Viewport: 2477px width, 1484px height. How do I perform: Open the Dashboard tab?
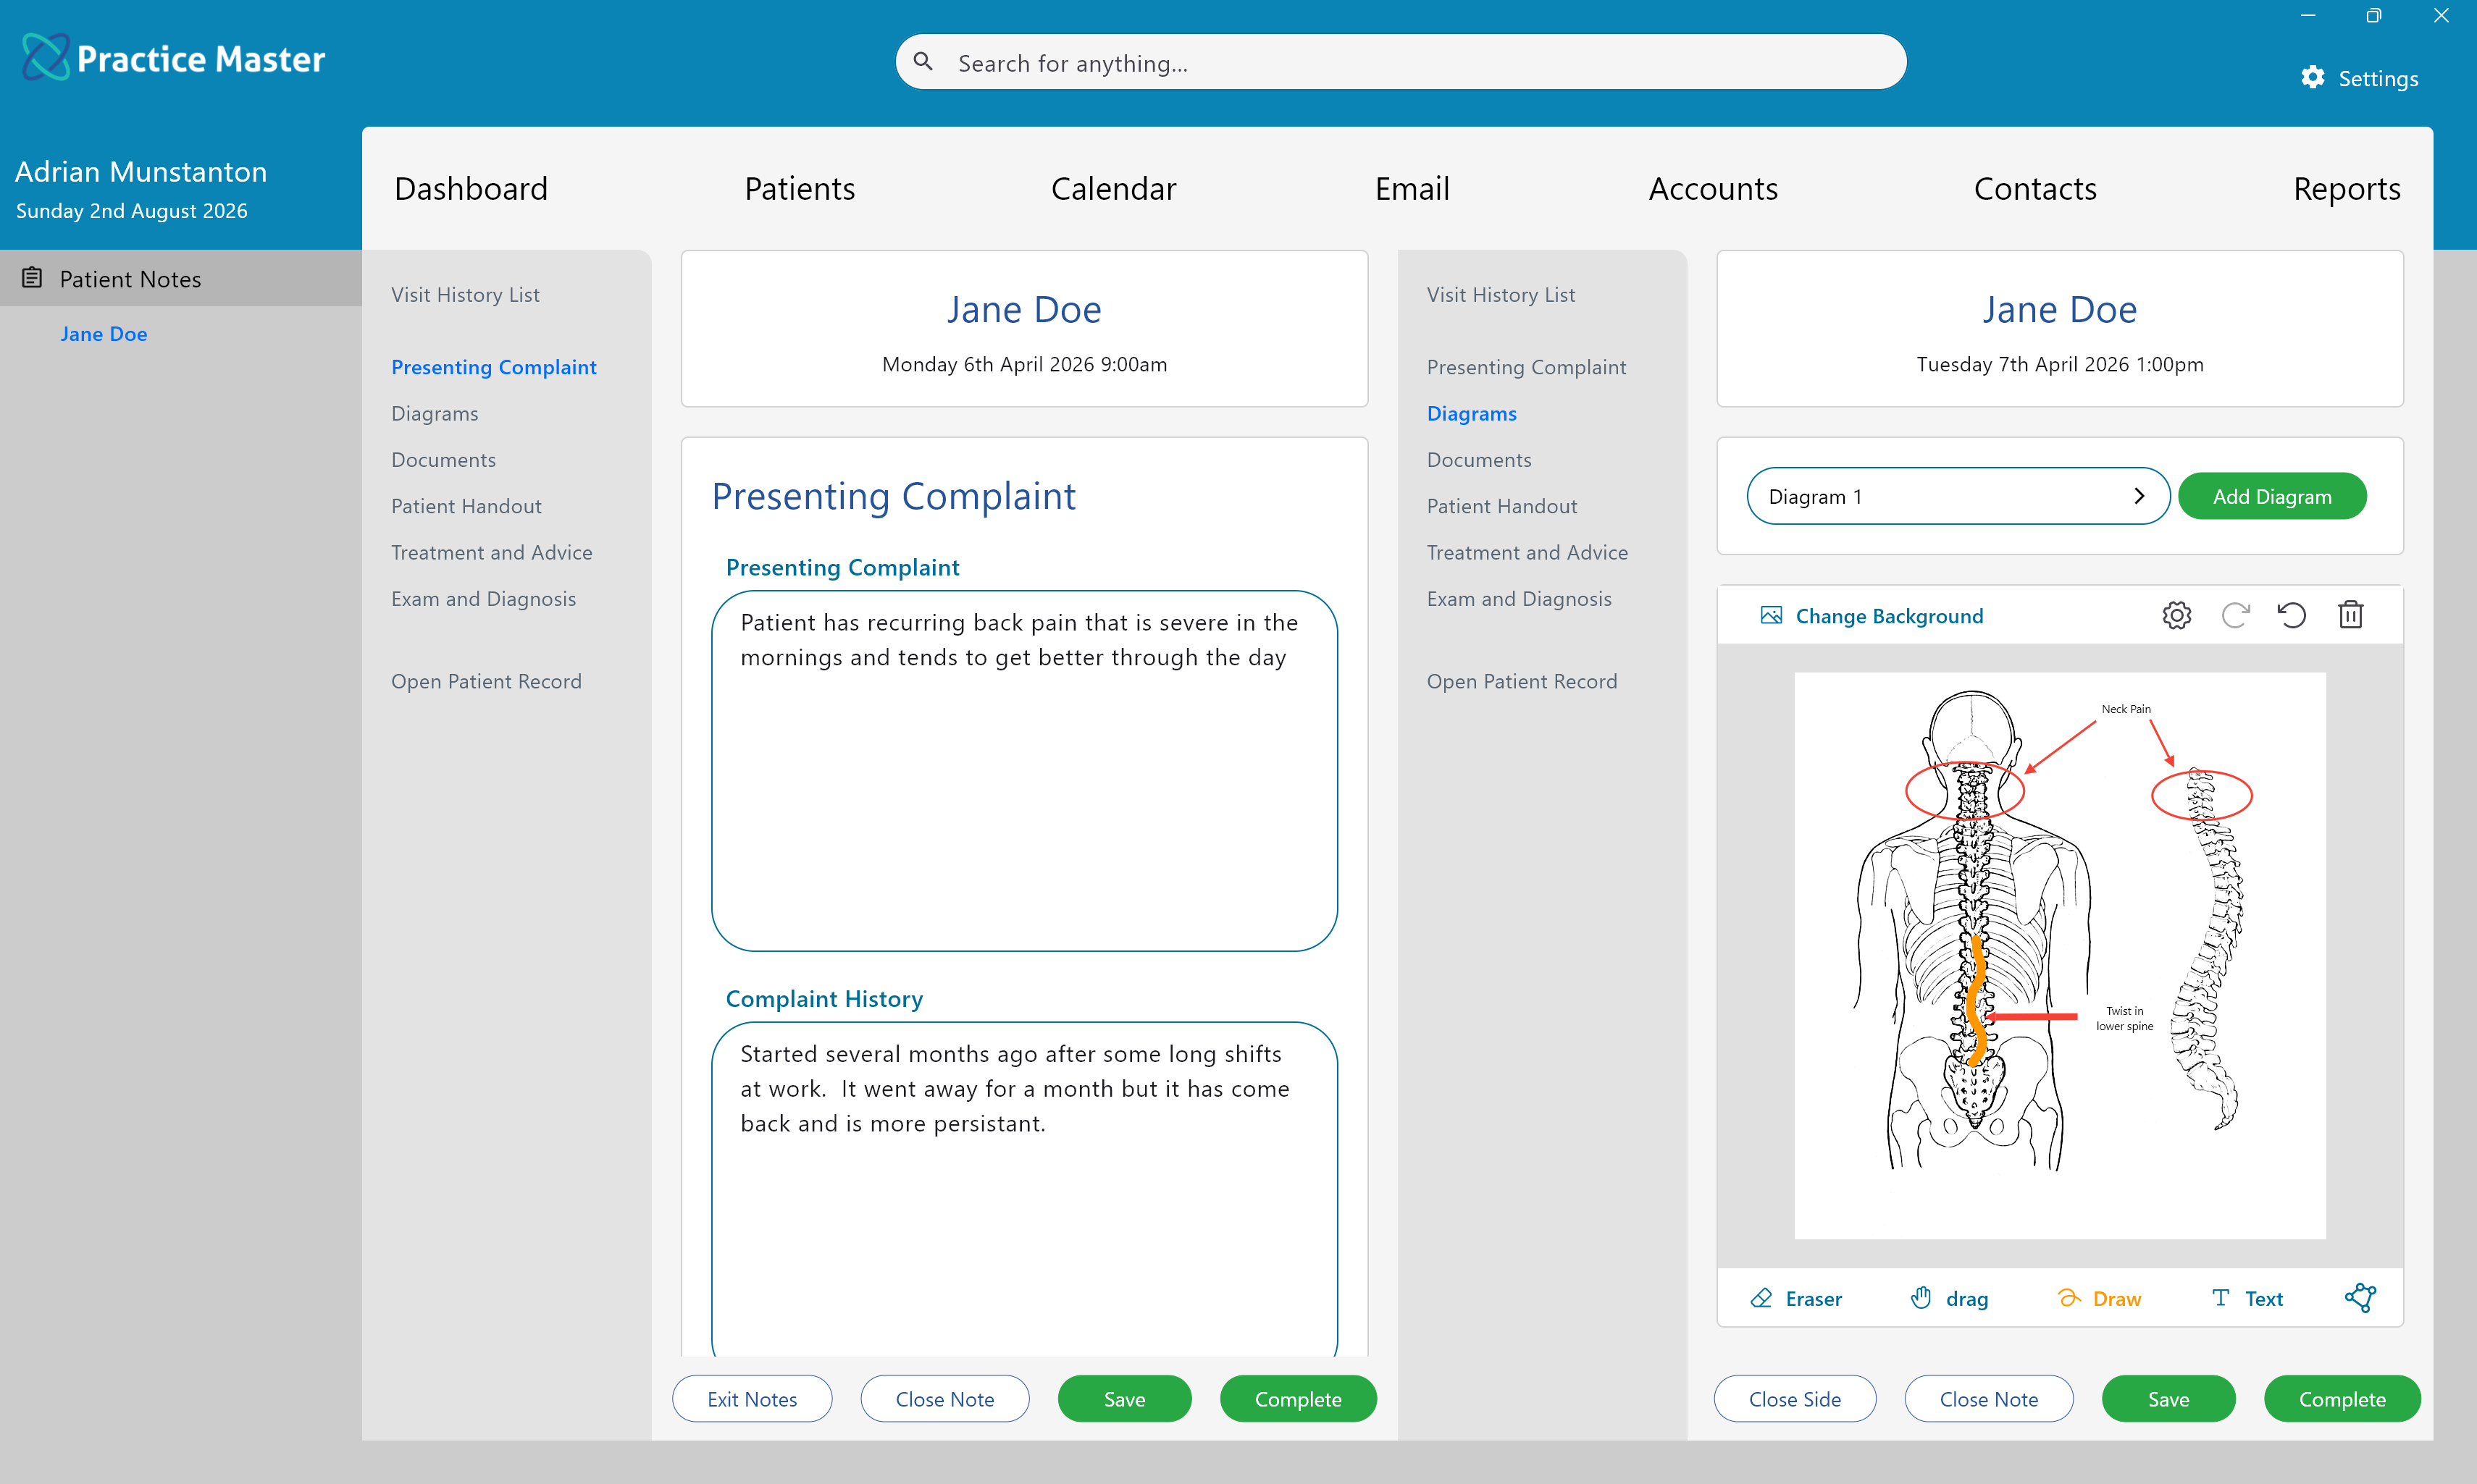[x=471, y=188]
